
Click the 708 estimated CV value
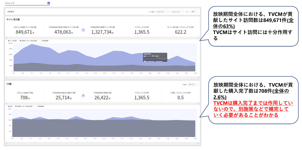tap(24, 98)
